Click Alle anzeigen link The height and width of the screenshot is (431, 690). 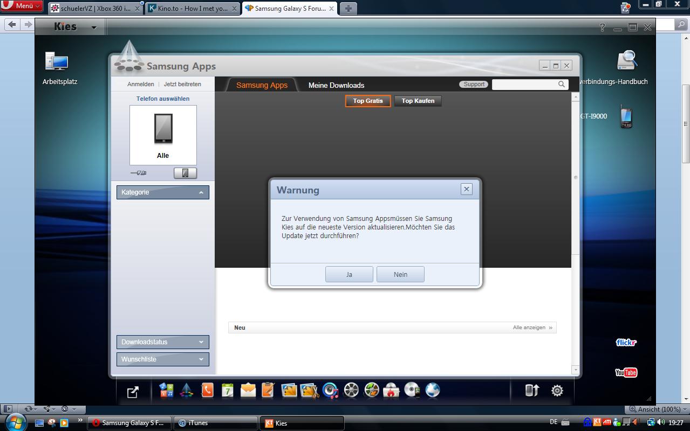[532, 328]
